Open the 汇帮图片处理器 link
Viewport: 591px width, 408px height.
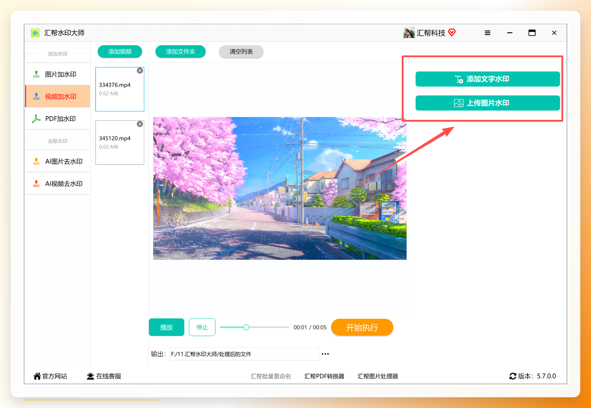[378, 376]
